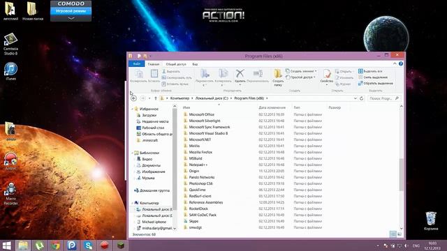Open the iTunes desktop icon

tap(10, 71)
